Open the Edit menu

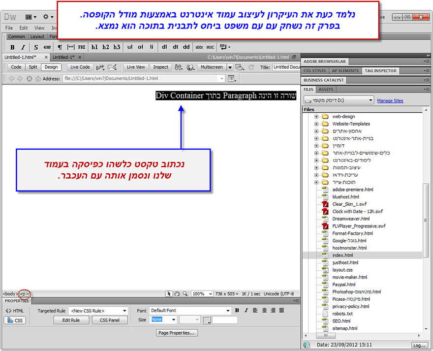[x=24, y=28]
